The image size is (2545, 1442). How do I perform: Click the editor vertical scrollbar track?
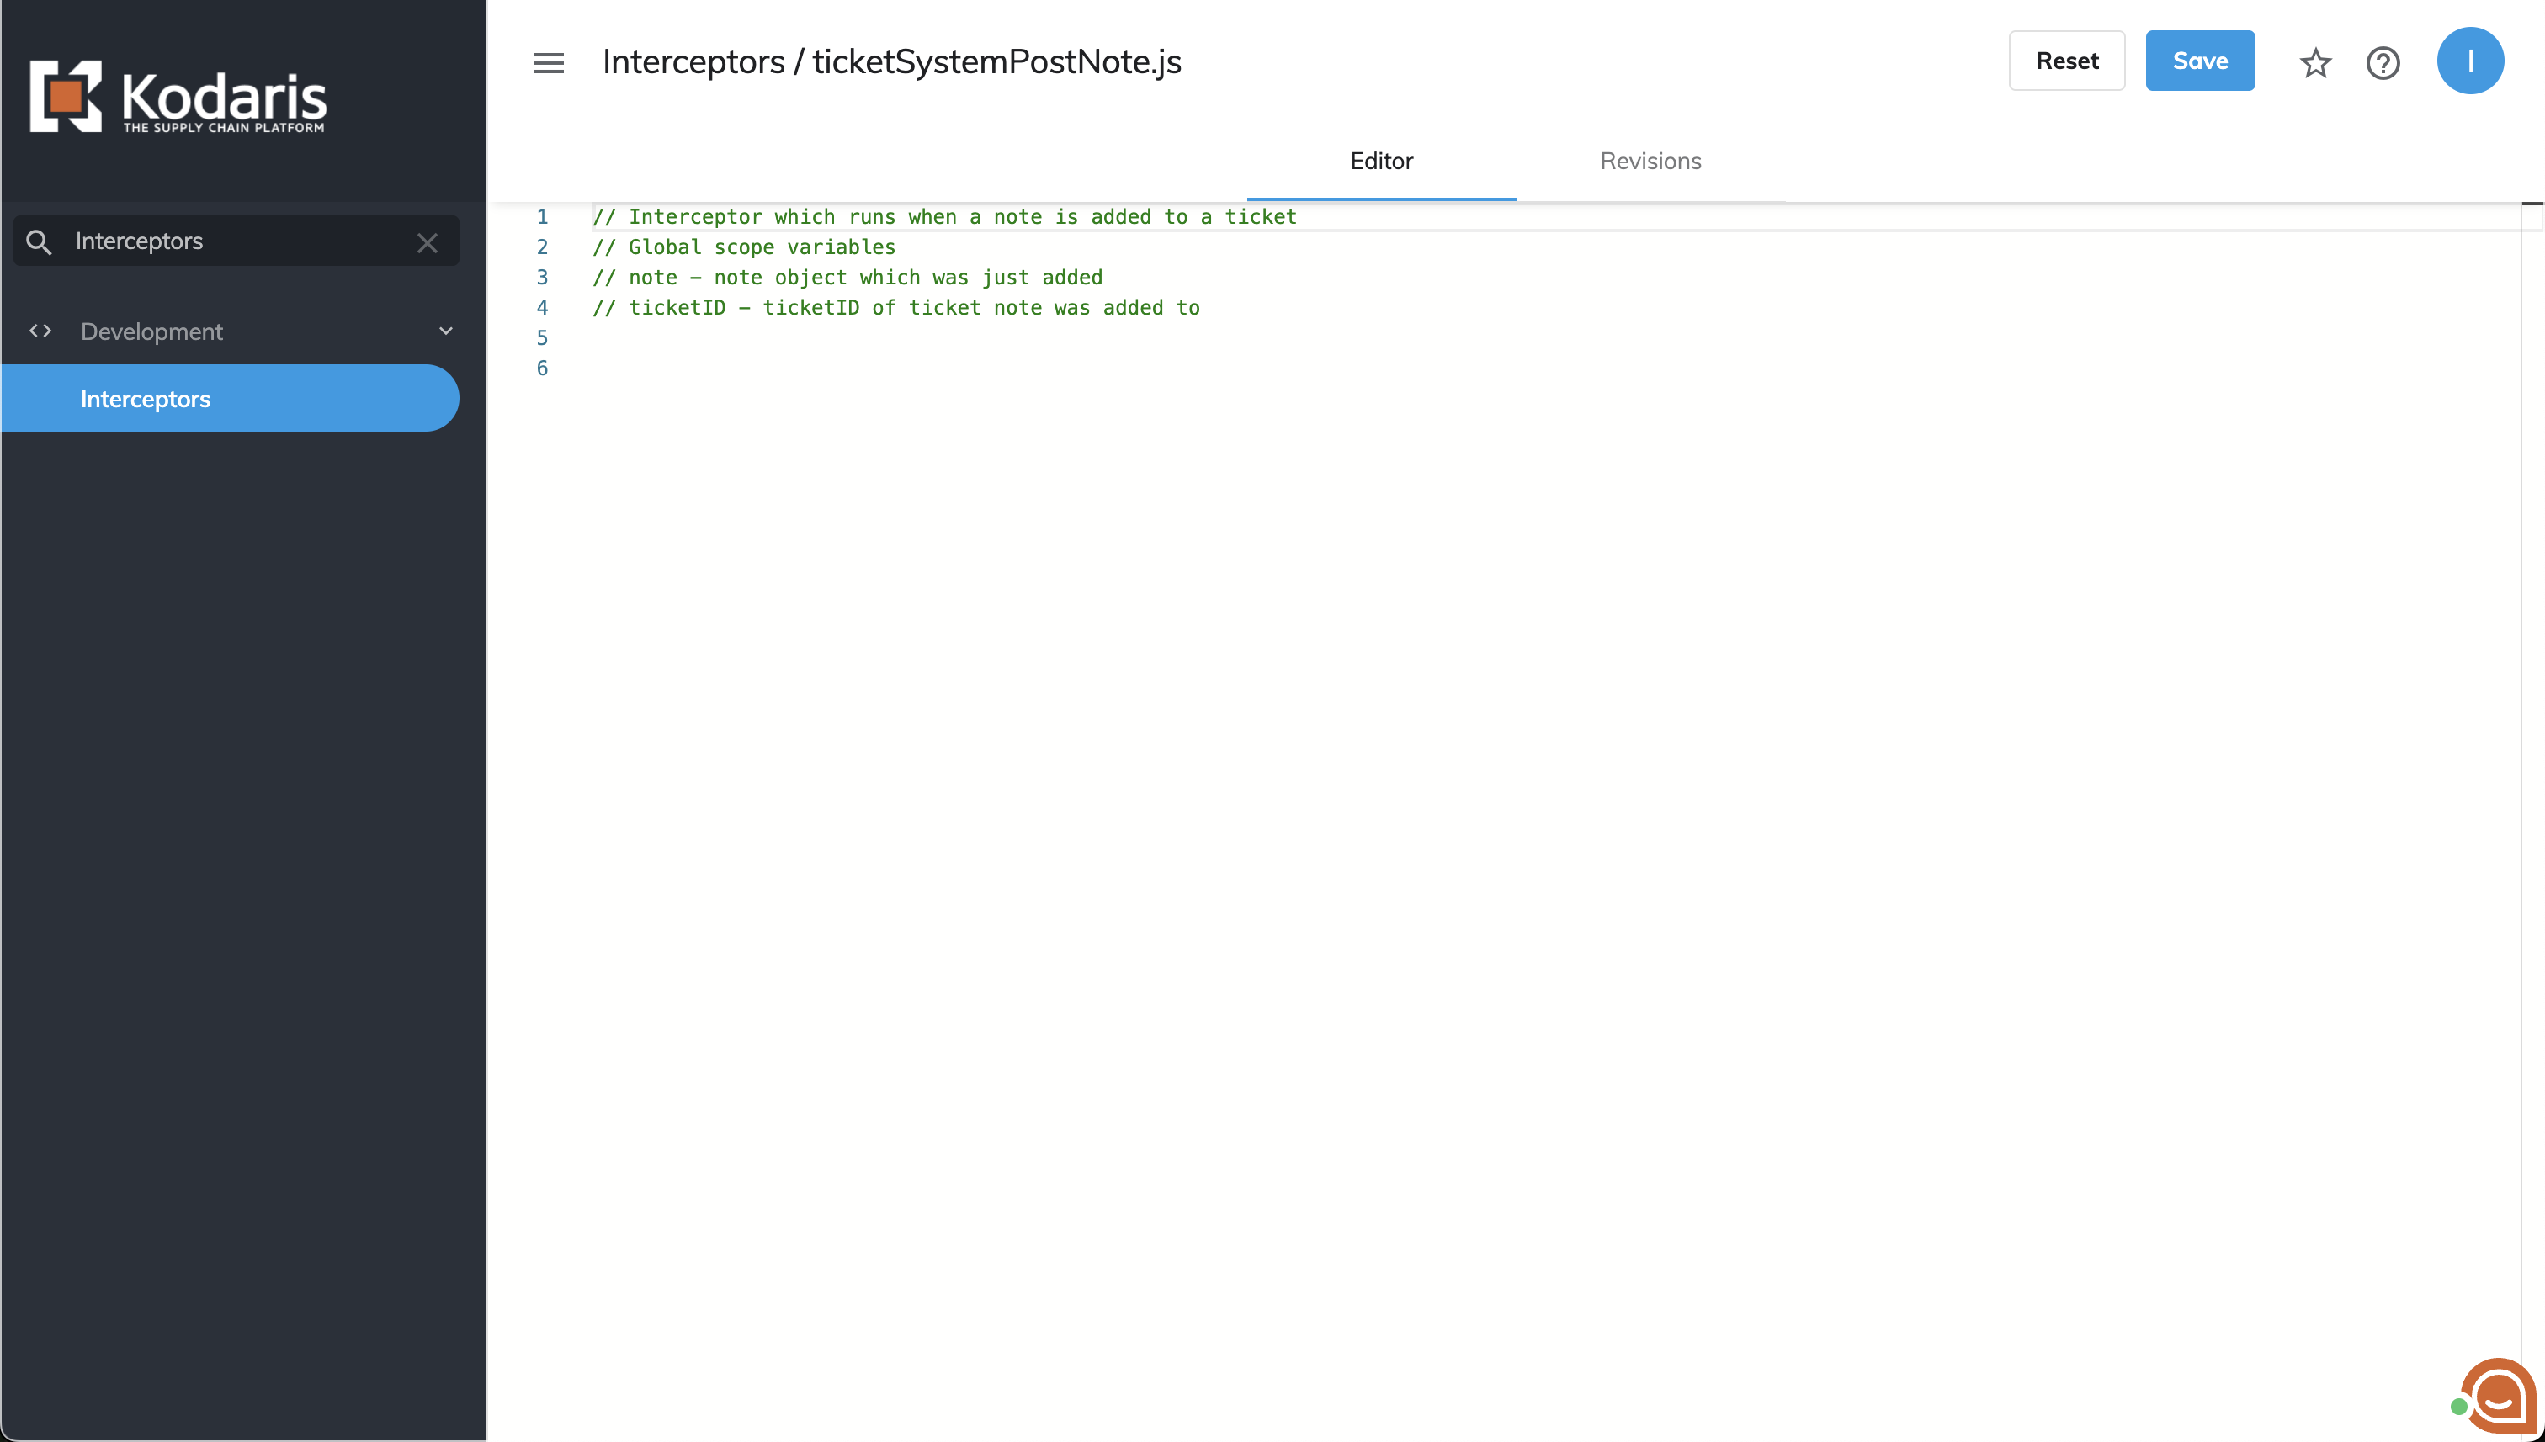coord(2532,793)
